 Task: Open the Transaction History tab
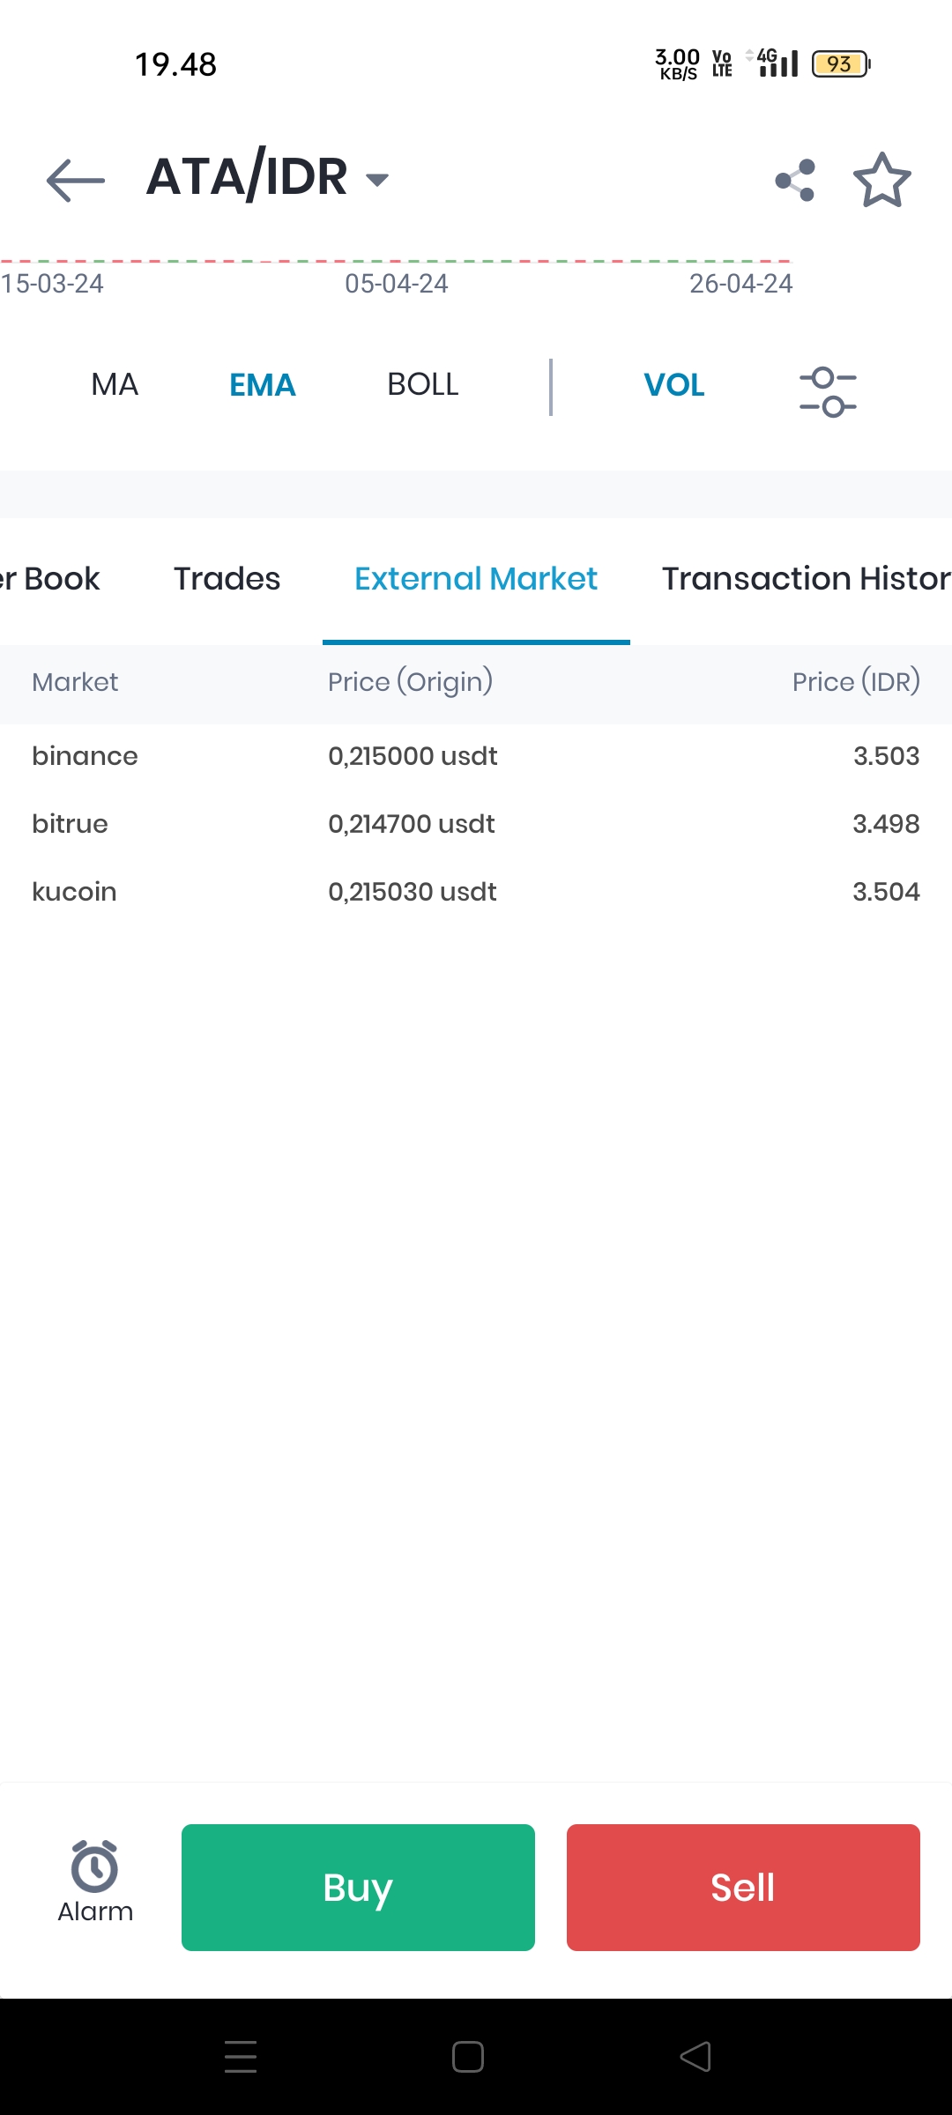pyautogui.click(x=807, y=579)
